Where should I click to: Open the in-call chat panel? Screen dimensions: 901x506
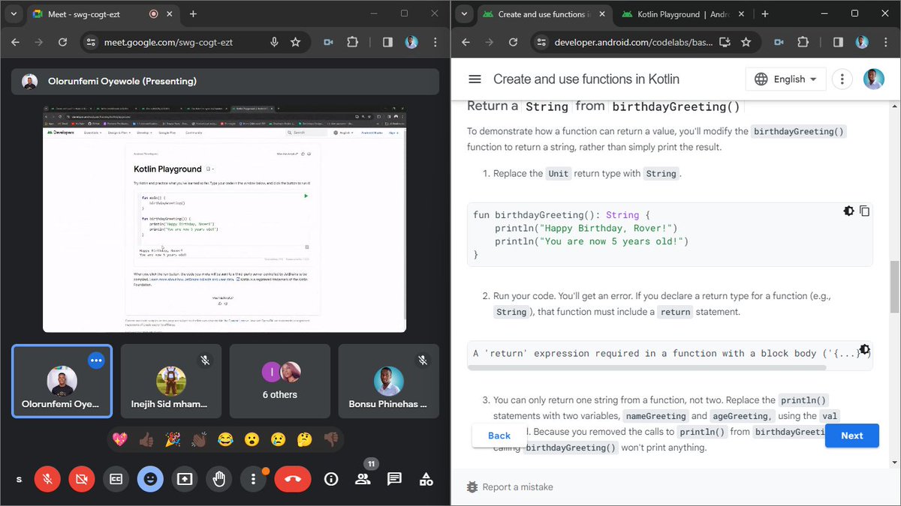(394, 479)
